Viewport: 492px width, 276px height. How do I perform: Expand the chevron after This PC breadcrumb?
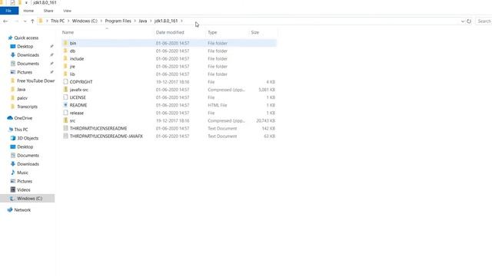(68, 21)
